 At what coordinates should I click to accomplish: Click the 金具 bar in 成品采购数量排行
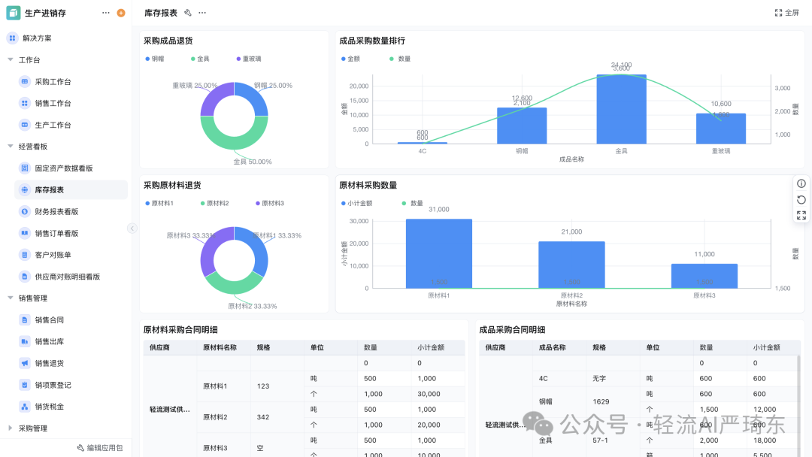(622, 109)
